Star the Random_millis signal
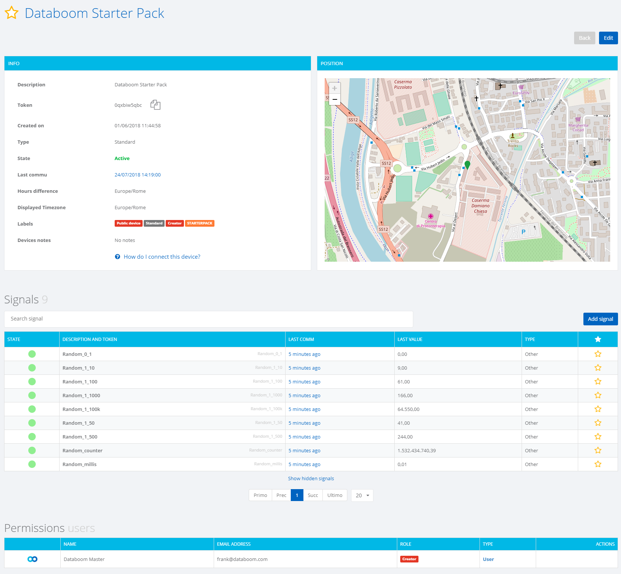The image size is (621, 574). pos(598,464)
